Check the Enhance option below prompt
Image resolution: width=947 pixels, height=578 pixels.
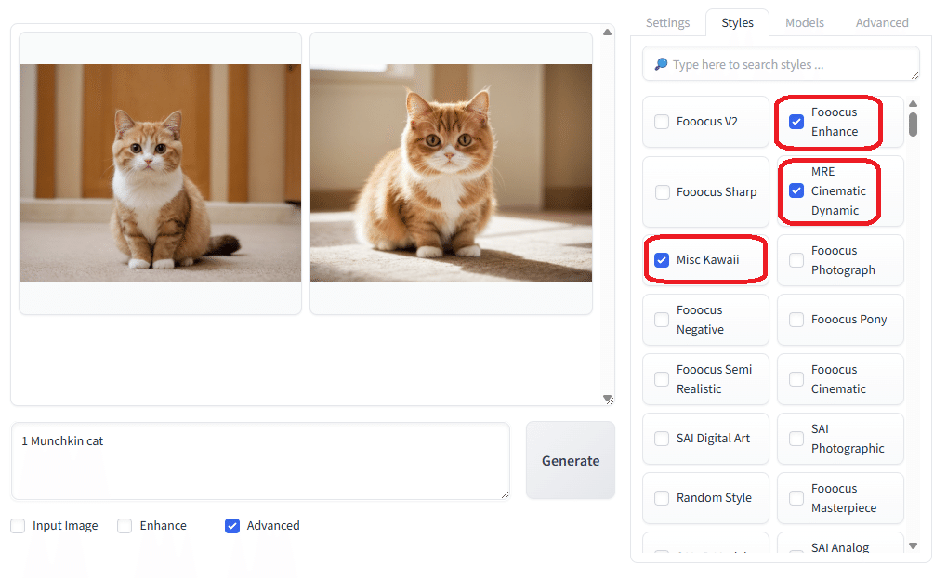pos(125,526)
